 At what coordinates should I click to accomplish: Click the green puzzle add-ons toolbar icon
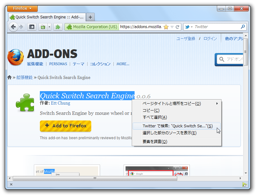(x=58, y=27)
